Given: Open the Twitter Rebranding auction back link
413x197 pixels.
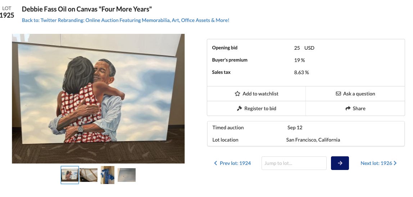Looking at the screenshot, I should (x=126, y=20).
